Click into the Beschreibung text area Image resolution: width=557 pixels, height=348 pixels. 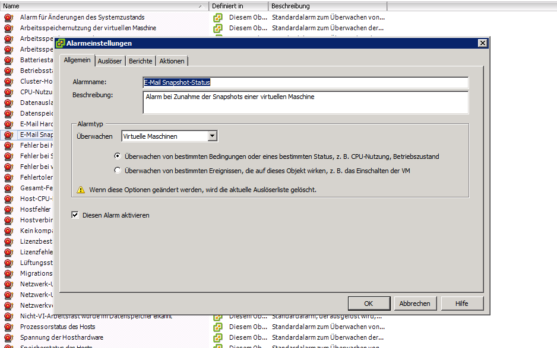click(x=305, y=102)
